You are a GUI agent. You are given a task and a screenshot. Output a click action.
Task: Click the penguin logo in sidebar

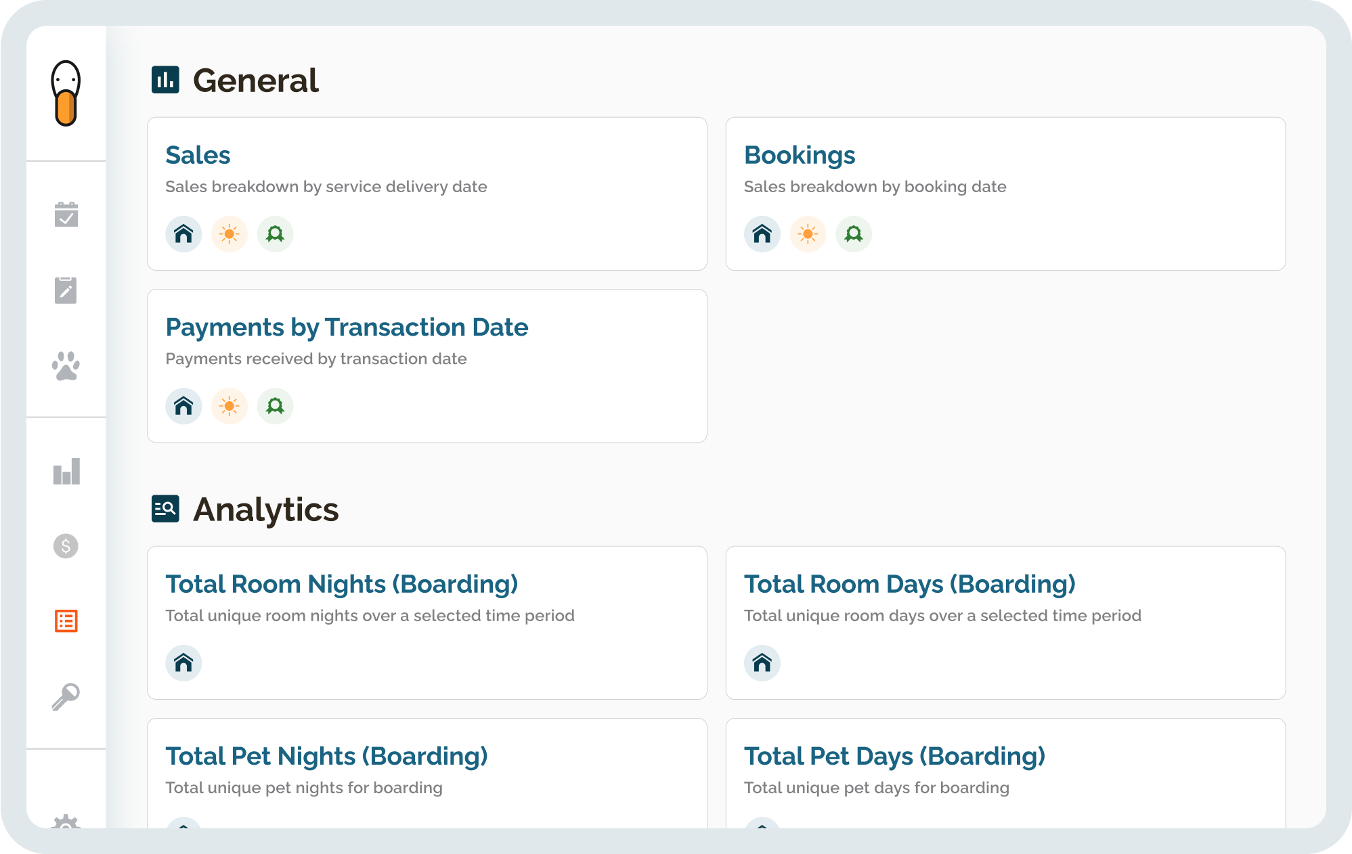(x=66, y=93)
